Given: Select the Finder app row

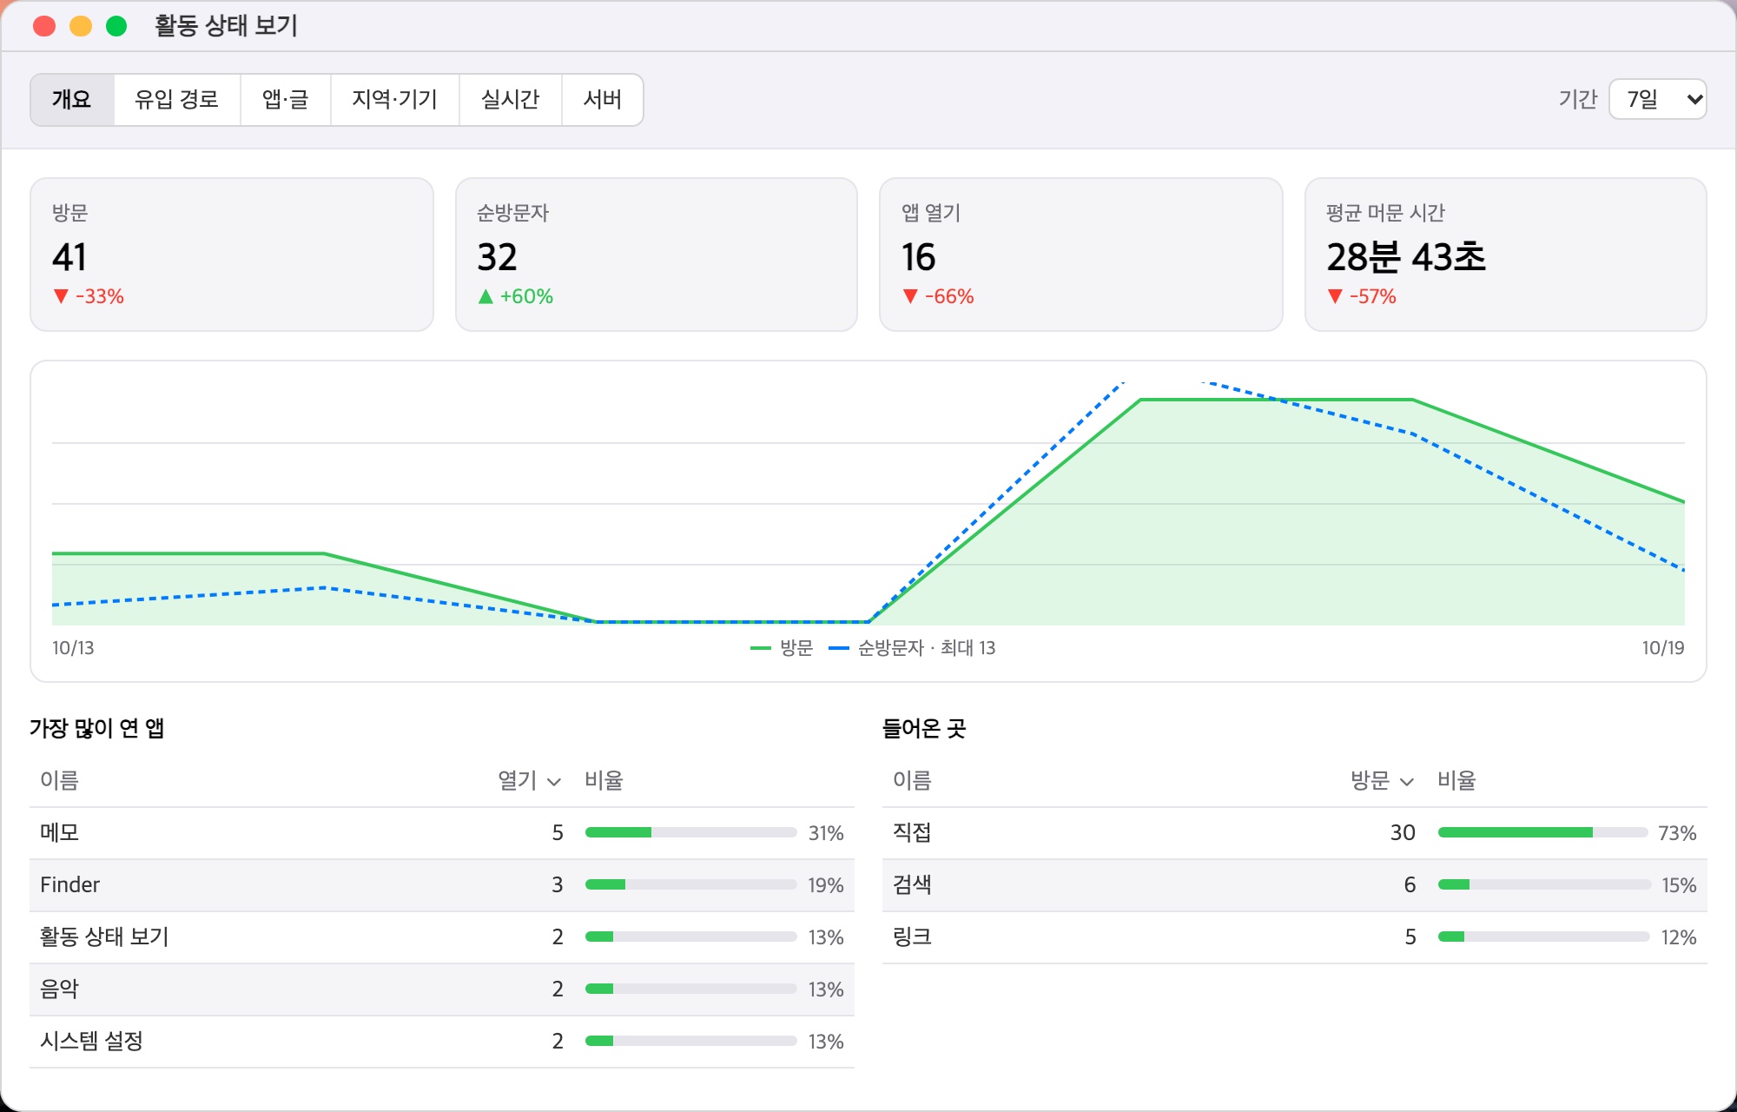Looking at the screenshot, I should 442,885.
